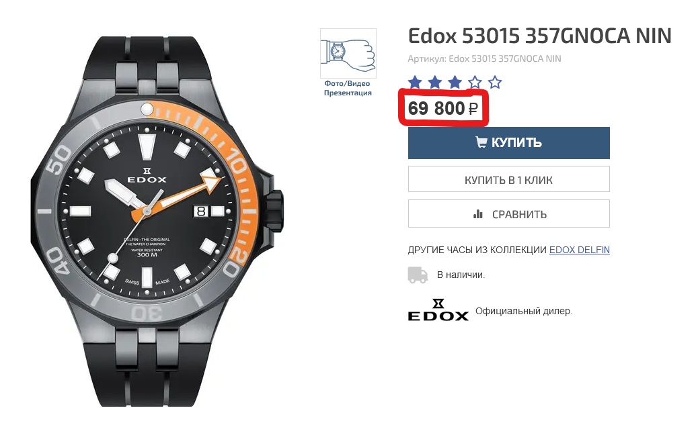
Task: Click the Артикул article number text
Action: pos(484,58)
